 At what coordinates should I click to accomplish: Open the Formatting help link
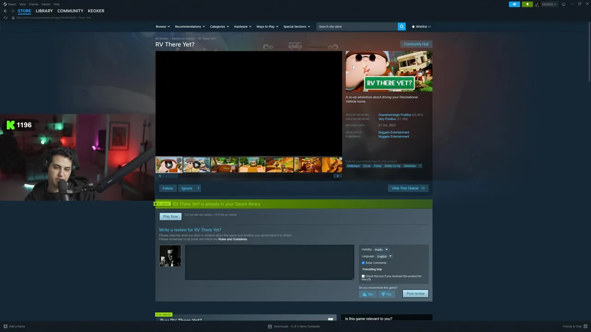(372, 269)
